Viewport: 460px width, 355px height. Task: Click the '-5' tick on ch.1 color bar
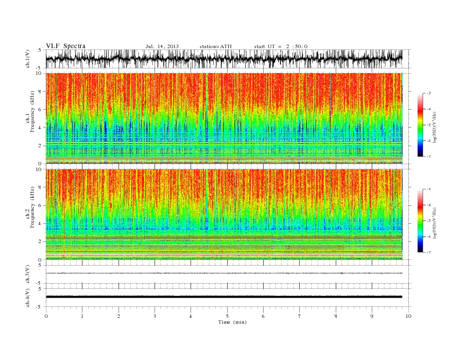(429, 125)
